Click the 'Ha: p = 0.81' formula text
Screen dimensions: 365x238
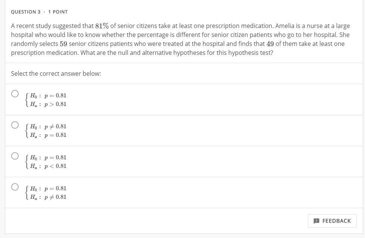[48, 135]
